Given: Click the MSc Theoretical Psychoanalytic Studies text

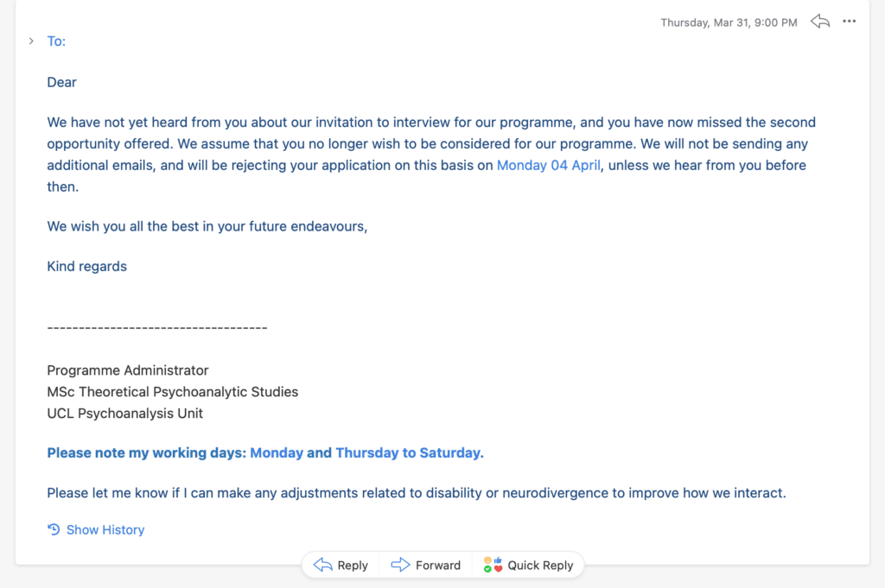Looking at the screenshot, I should point(173,392).
